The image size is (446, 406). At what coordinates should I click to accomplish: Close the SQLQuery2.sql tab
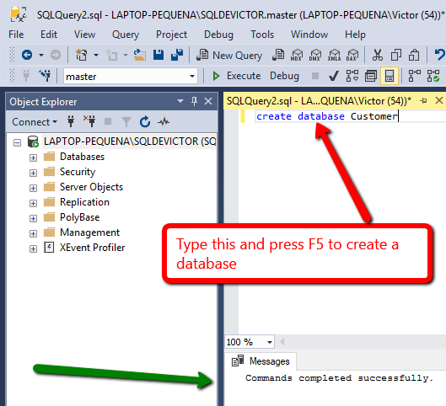pos(439,100)
